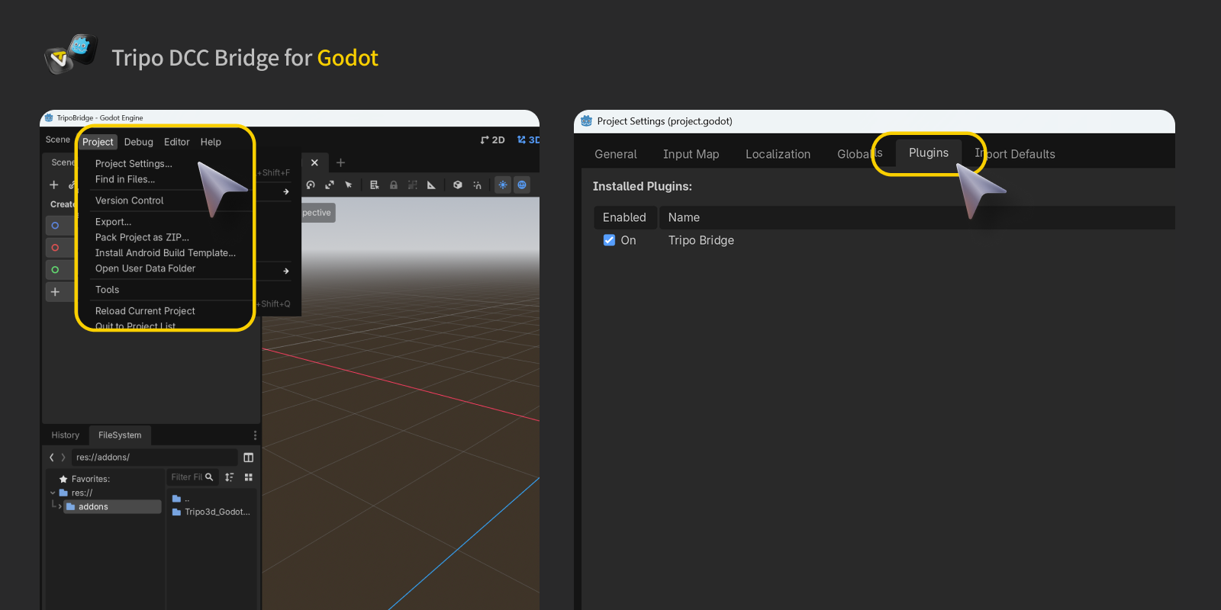Open Project Settings from the Project menu
The image size is (1221, 610).
pyautogui.click(x=134, y=164)
